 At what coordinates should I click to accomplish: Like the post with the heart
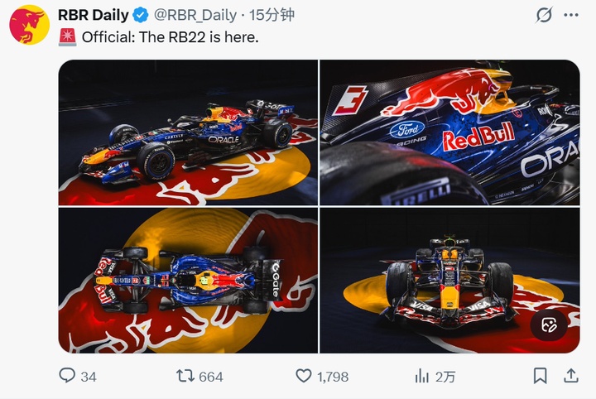304,376
